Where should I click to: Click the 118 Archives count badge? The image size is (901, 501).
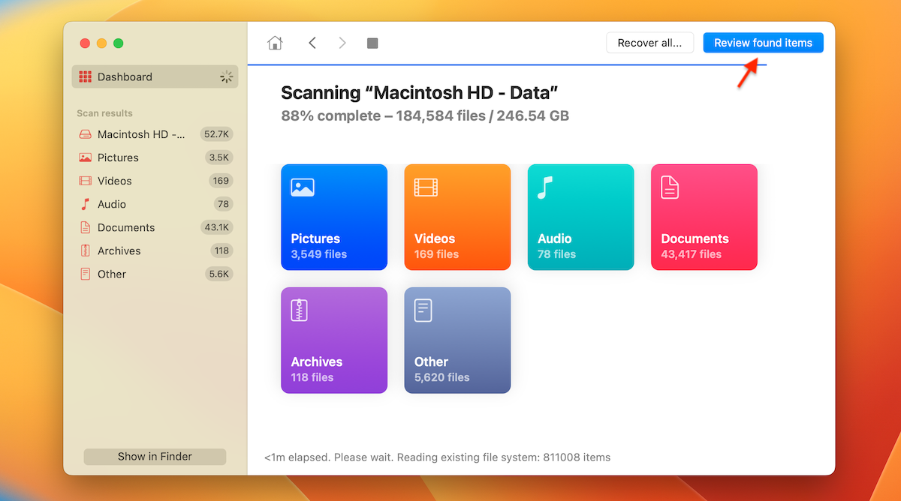coord(221,250)
